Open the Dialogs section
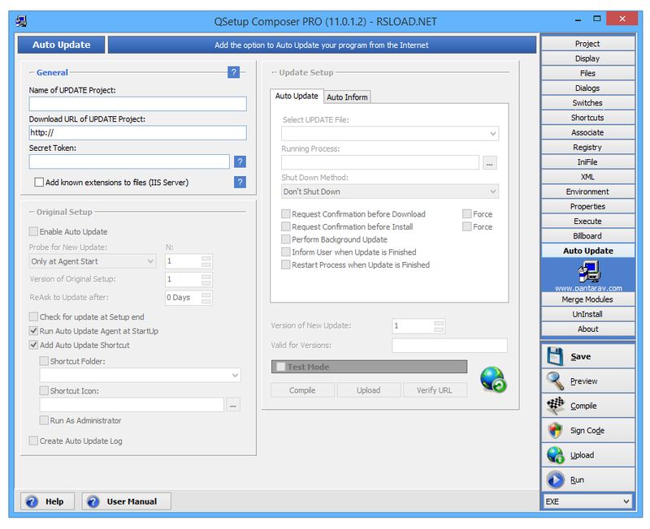 (x=587, y=88)
